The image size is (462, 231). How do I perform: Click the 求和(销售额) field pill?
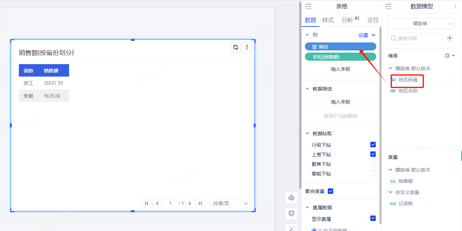[340, 57]
